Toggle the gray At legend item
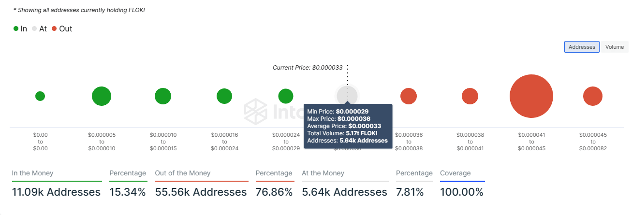Image resolution: width=632 pixels, height=215 pixels. pos(40,29)
